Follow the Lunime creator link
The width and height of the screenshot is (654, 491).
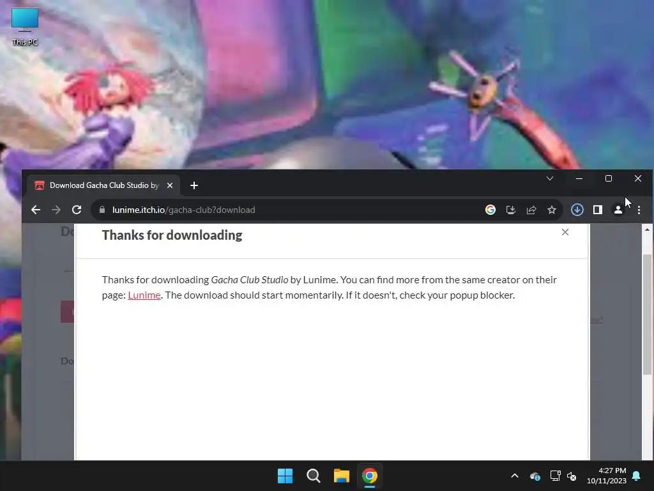(x=144, y=295)
